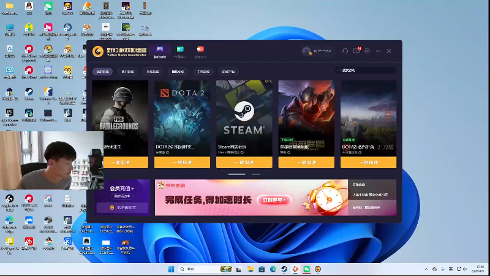Select the first highlighted 'my games' filter pill

pos(102,72)
